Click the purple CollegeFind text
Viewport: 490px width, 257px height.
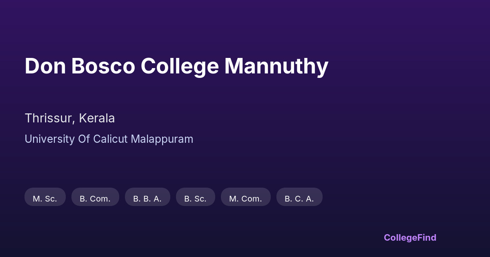(x=410, y=237)
